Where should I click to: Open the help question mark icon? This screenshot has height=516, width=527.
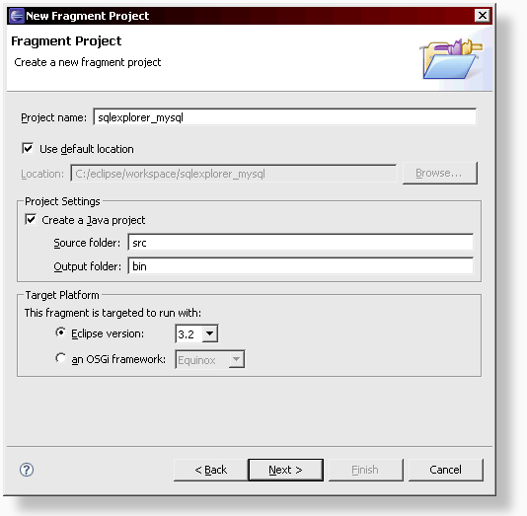click(27, 470)
